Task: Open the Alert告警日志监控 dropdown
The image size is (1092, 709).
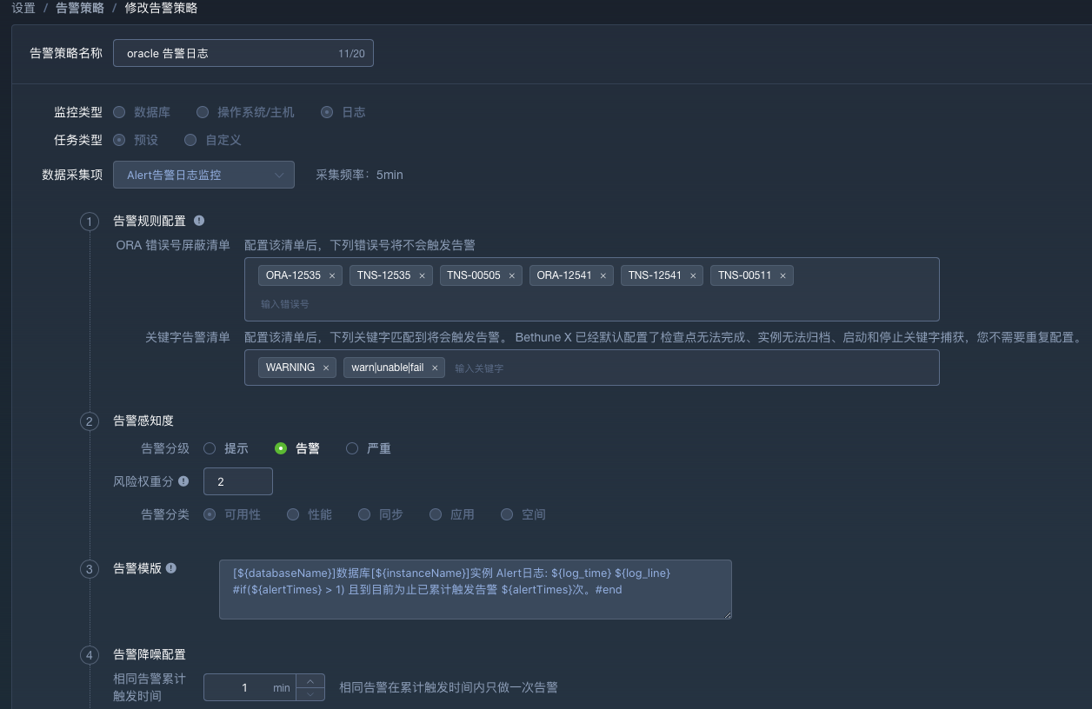Action: (203, 174)
